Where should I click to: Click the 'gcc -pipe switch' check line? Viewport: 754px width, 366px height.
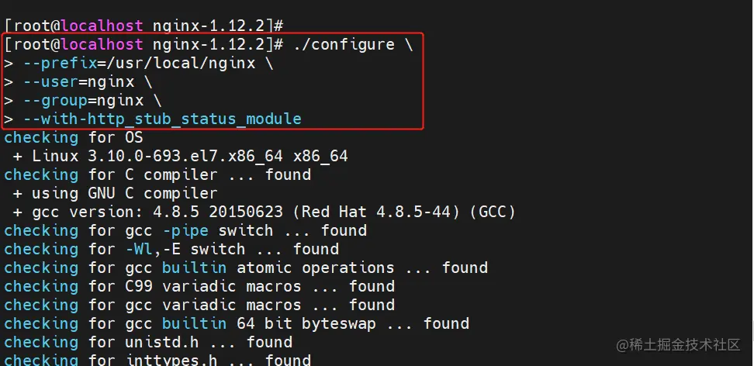click(185, 230)
